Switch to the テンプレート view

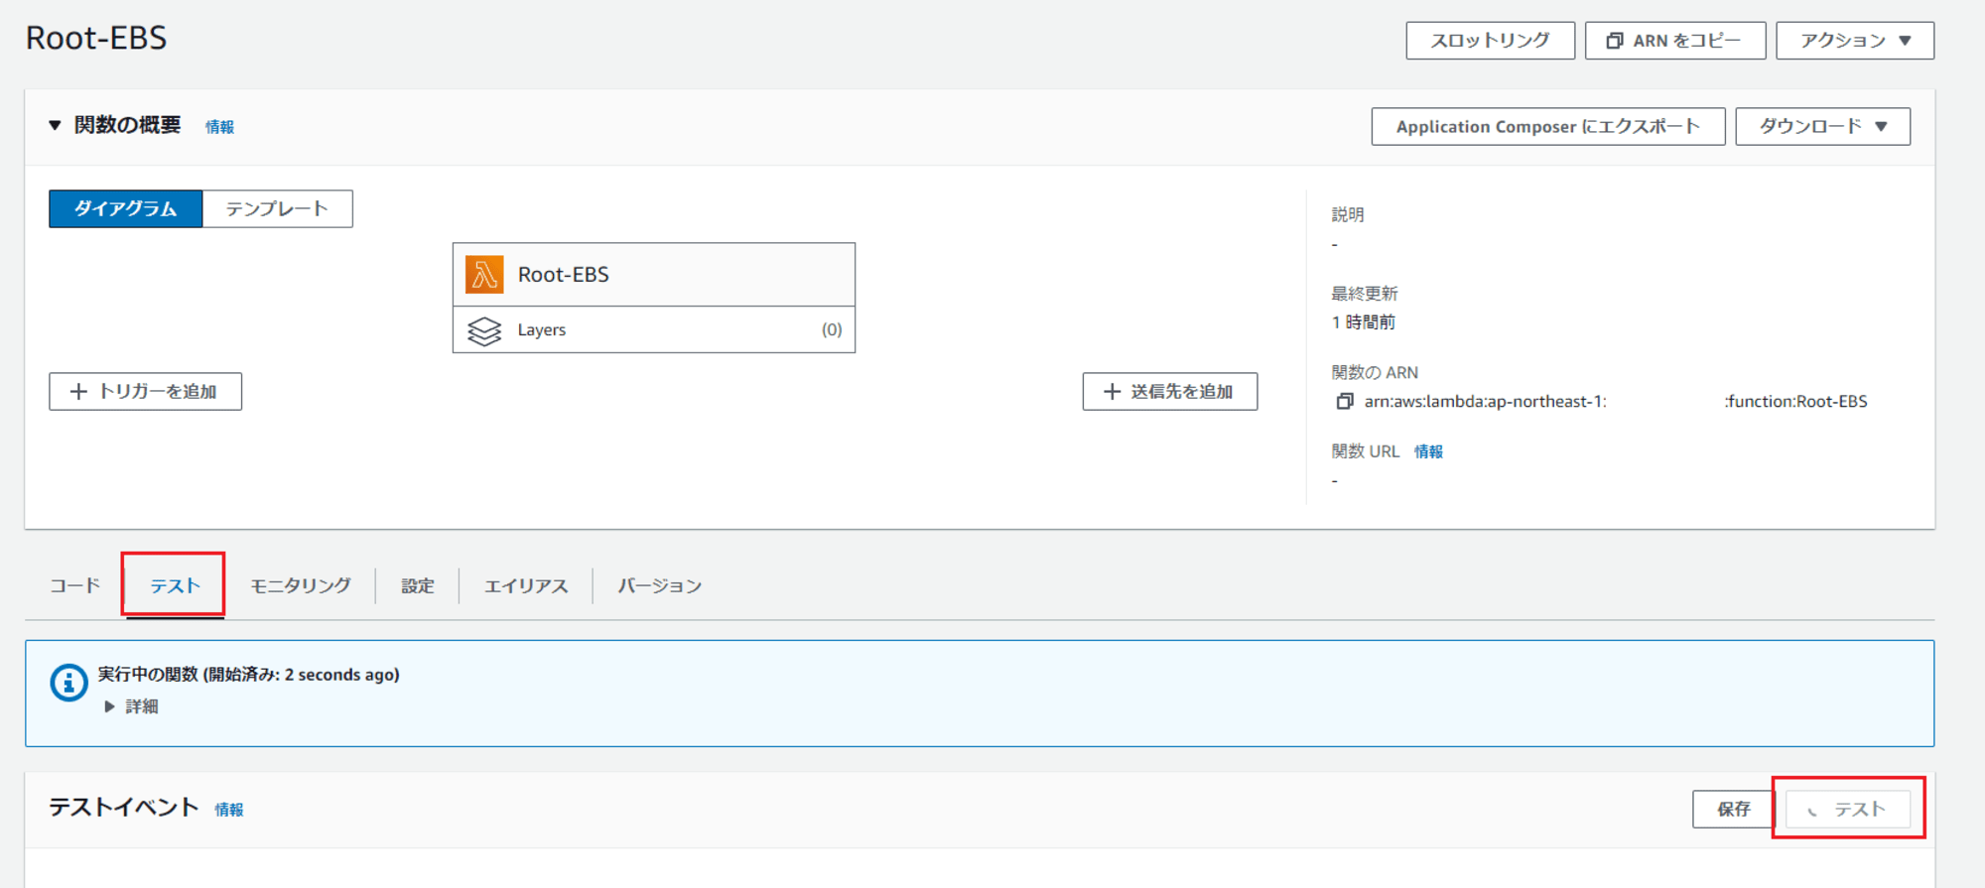click(277, 208)
